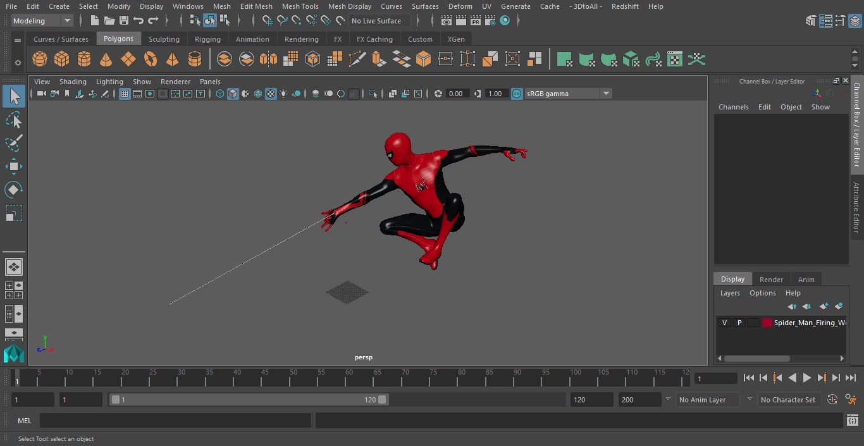864x446 pixels.
Task: Switch to the Render layer tab
Action: pos(771,280)
